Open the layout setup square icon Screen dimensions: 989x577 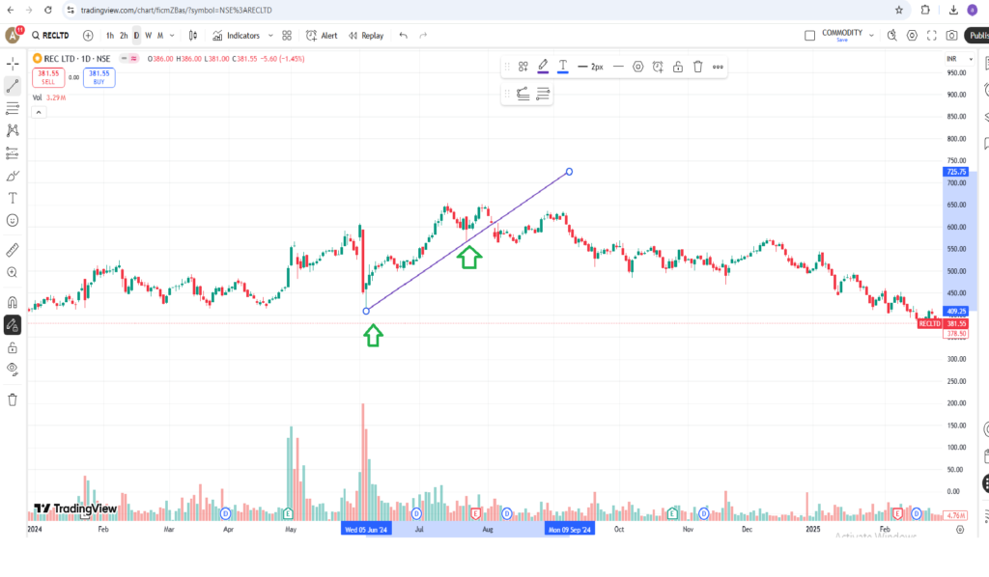point(810,36)
